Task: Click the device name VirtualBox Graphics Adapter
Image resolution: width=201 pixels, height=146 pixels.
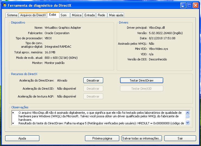Action: [63, 28]
